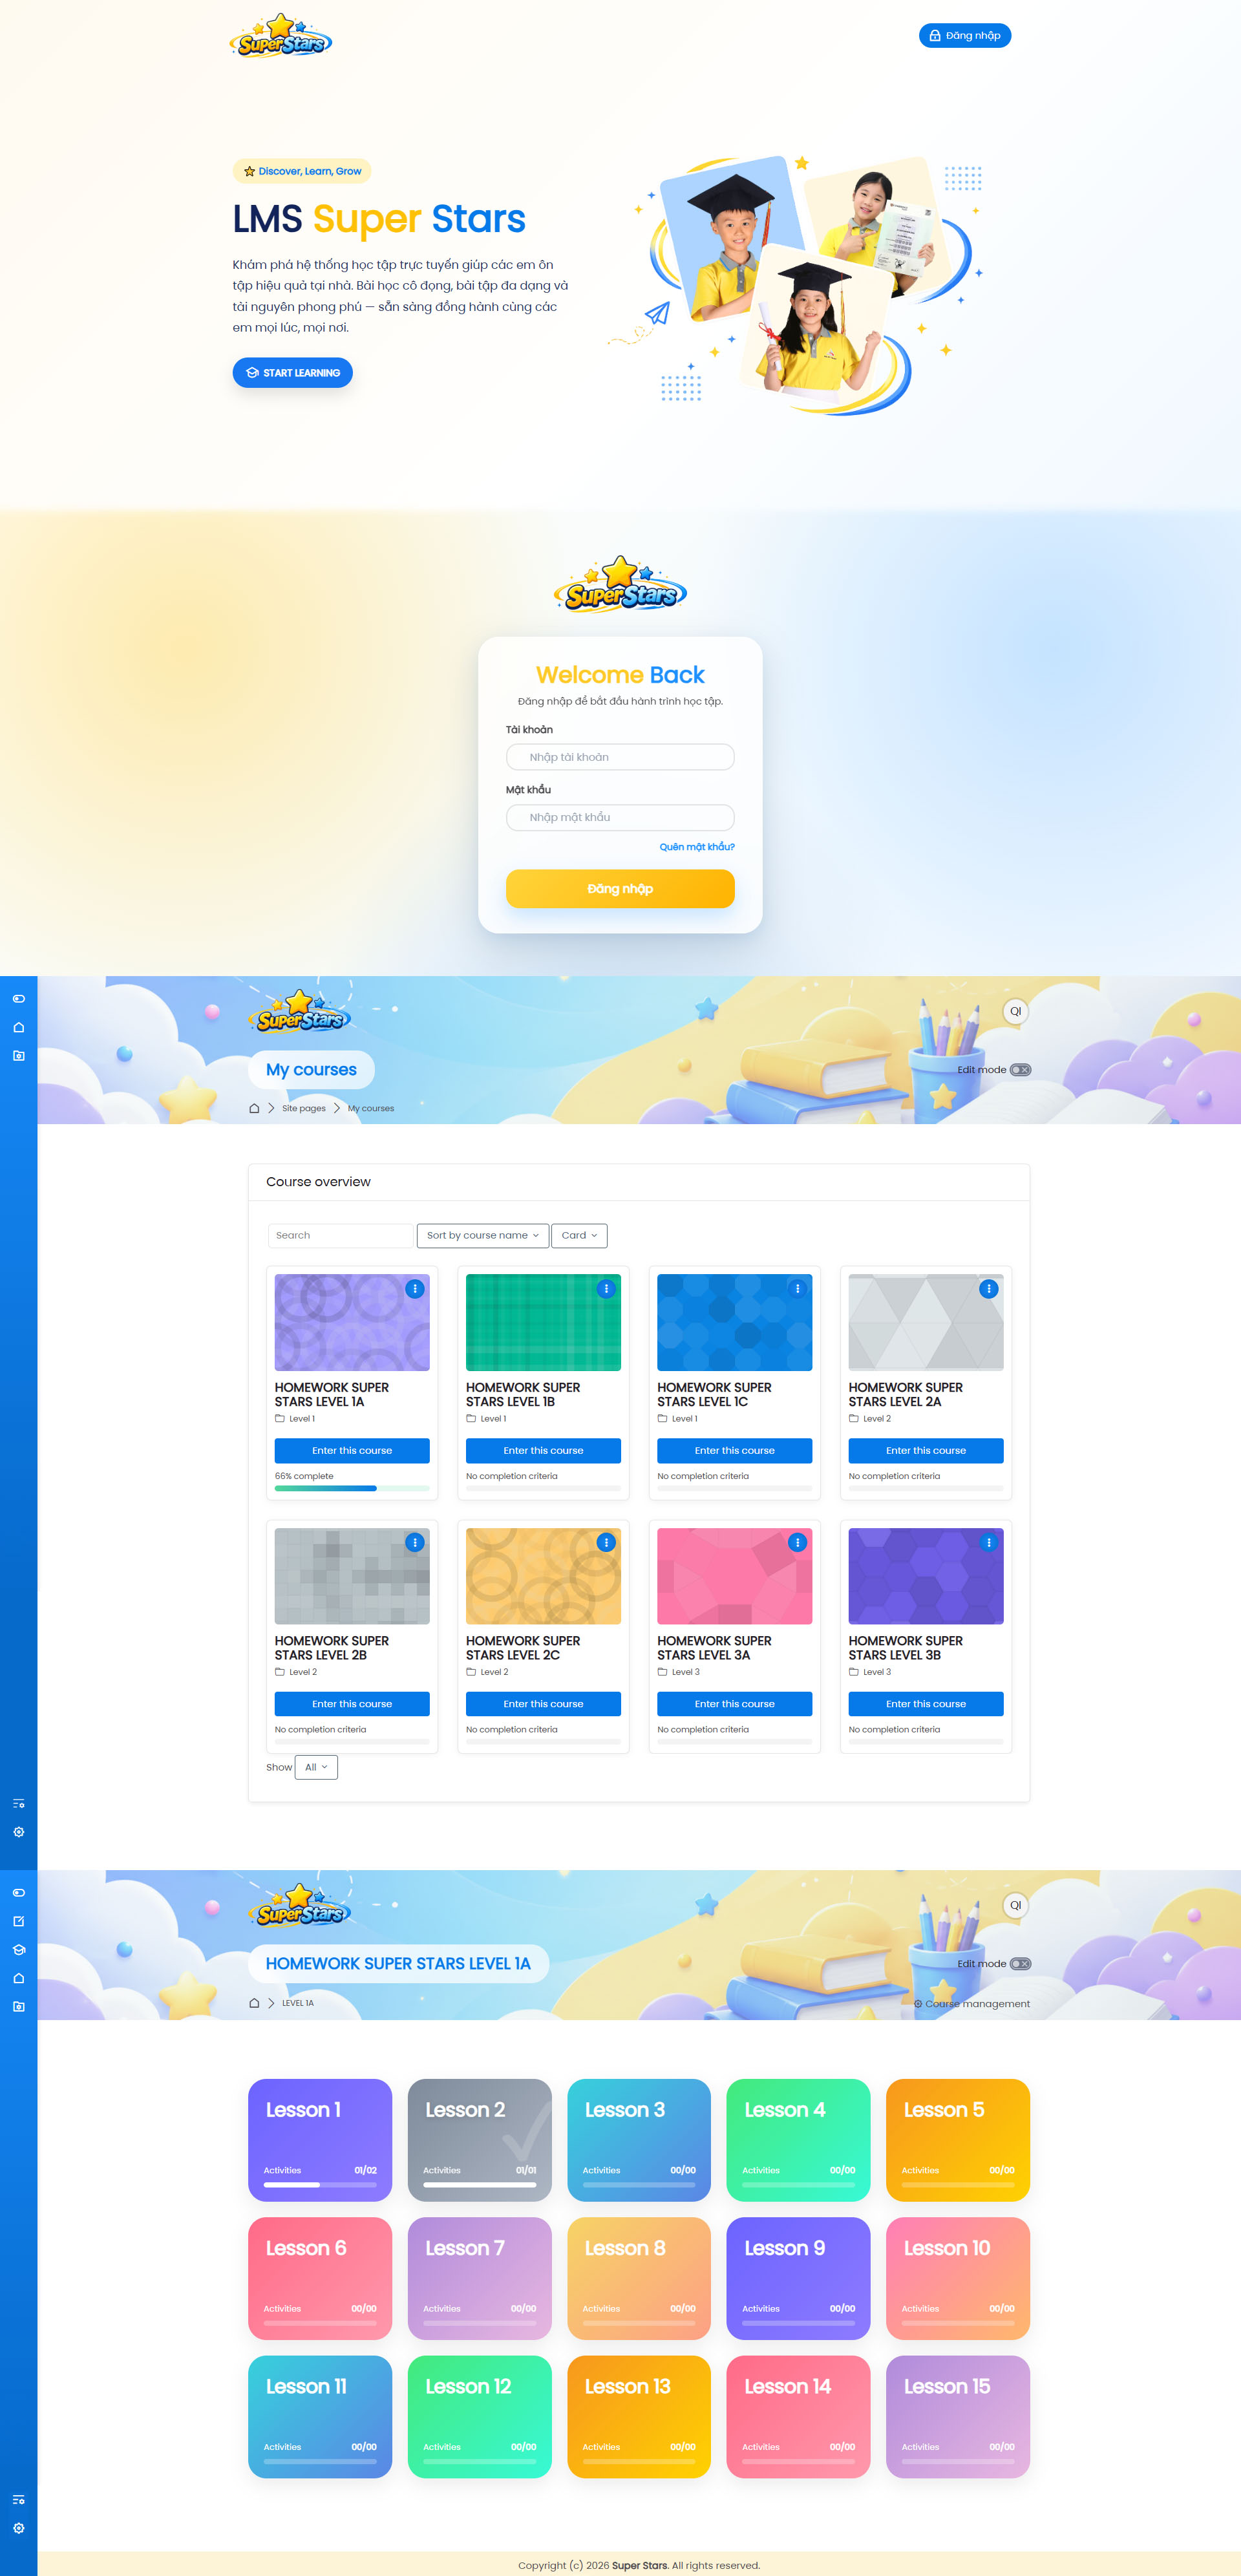This screenshot has width=1241, height=2576.
Task: Click the QI user avatar on My courses page
Action: point(1015,1011)
